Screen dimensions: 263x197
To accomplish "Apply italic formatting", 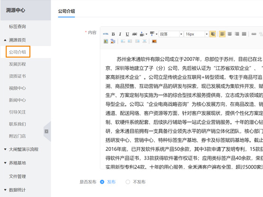I will pyautogui.click(x=120, y=34).
